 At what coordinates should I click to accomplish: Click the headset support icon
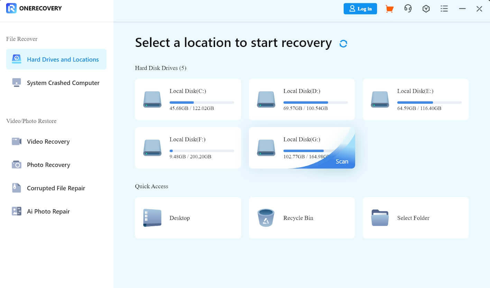pyautogui.click(x=408, y=9)
